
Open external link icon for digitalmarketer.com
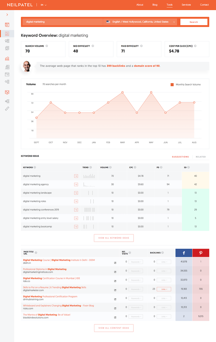[x=115, y=290]
